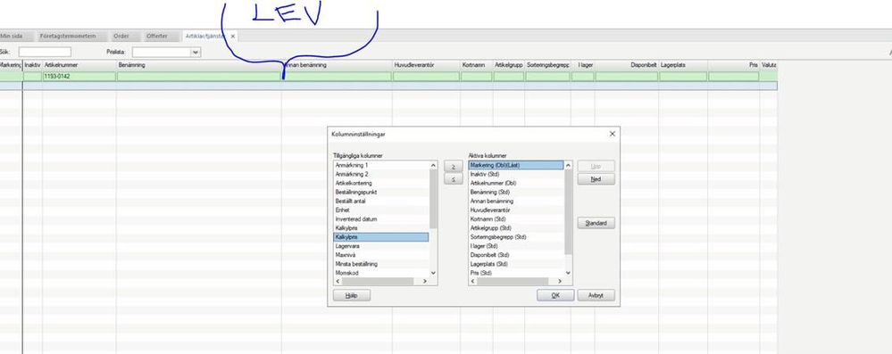This screenshot has width=892, height=354.
Task: Click the highlighted Kalkylpris entry
Action: tap(381, 237)
